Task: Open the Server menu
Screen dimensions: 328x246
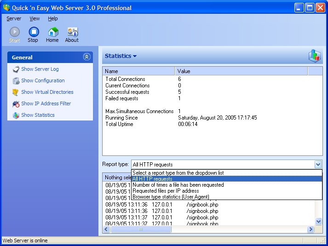Action: coord(14,18)
